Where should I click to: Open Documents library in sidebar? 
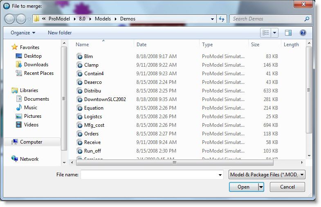pos(32,99)
